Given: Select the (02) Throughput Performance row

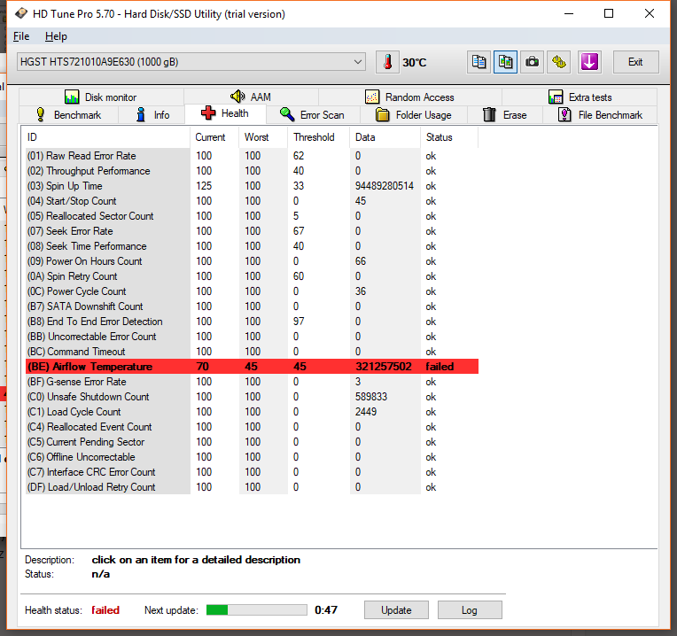Looking at the screenshot, I should point(252,171).
